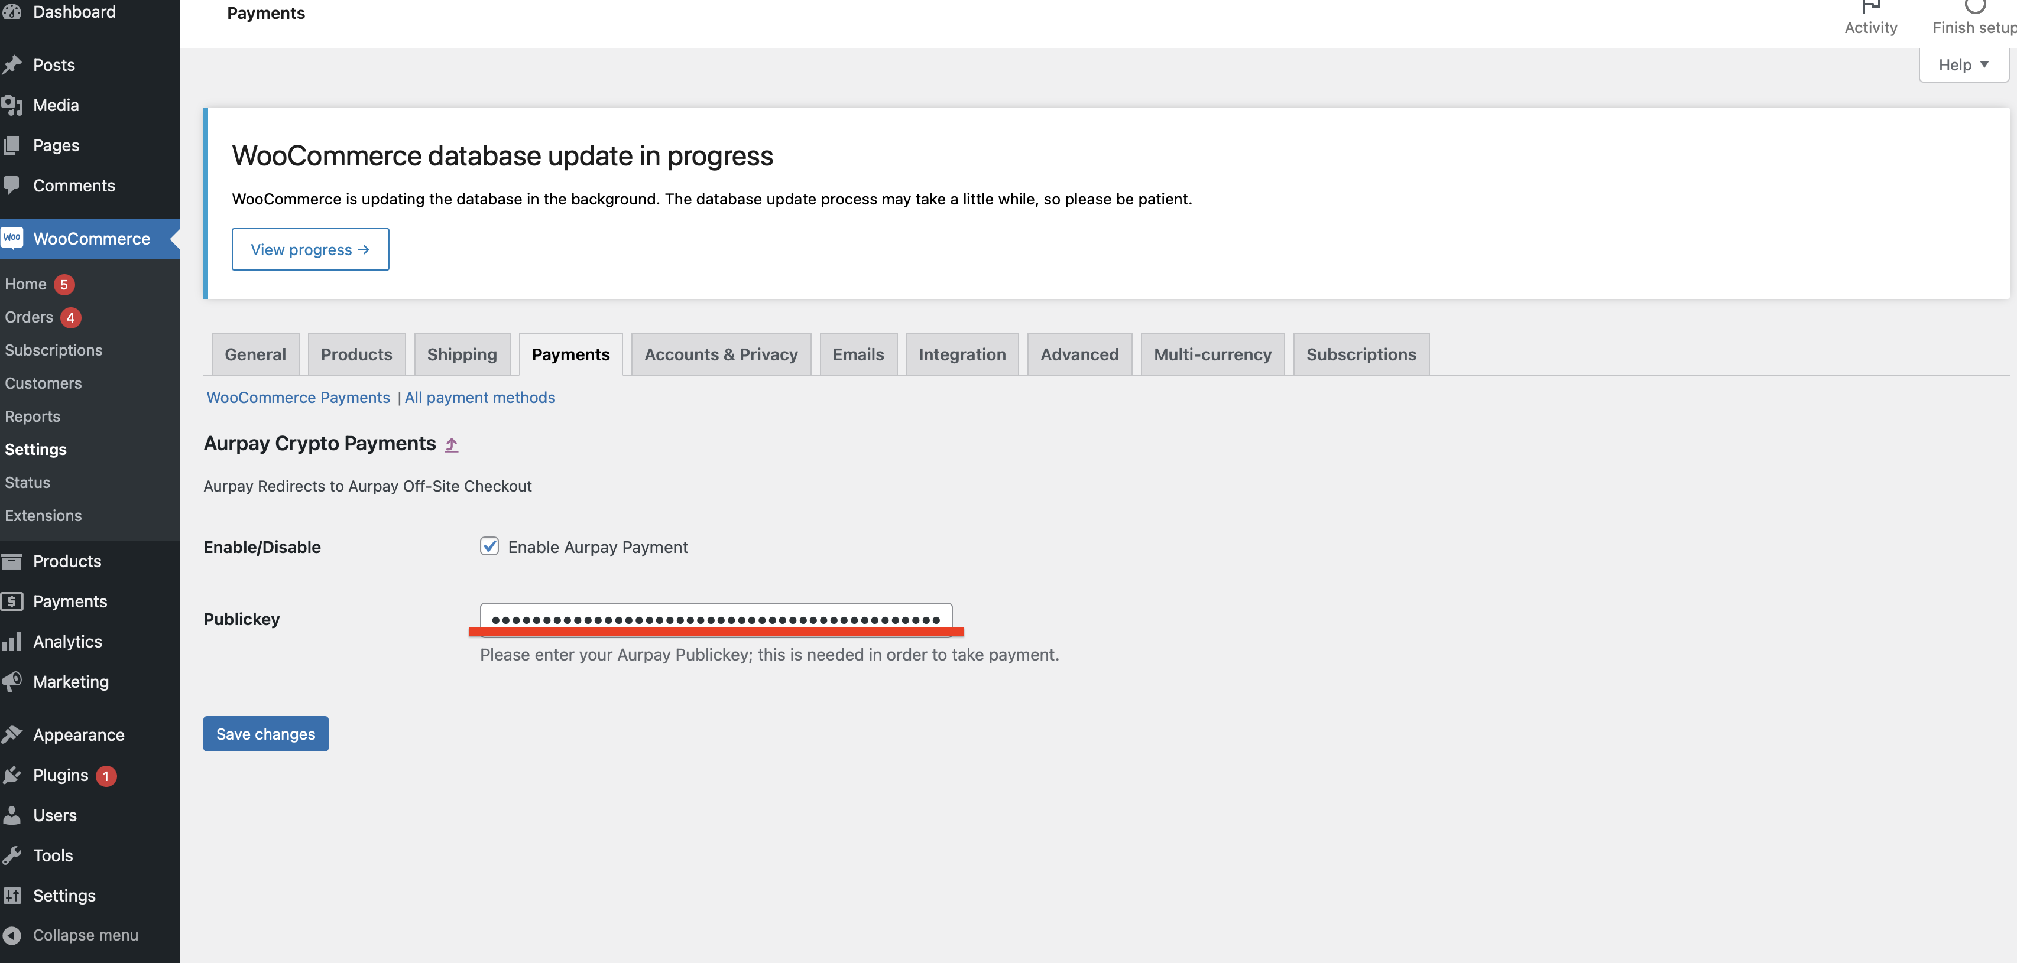2017x963 pixels.
Task: Click the Activity flag icon
Action: (x=1870, y=6)
